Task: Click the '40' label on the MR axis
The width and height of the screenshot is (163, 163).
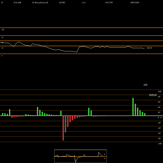Action: [159, 107]
